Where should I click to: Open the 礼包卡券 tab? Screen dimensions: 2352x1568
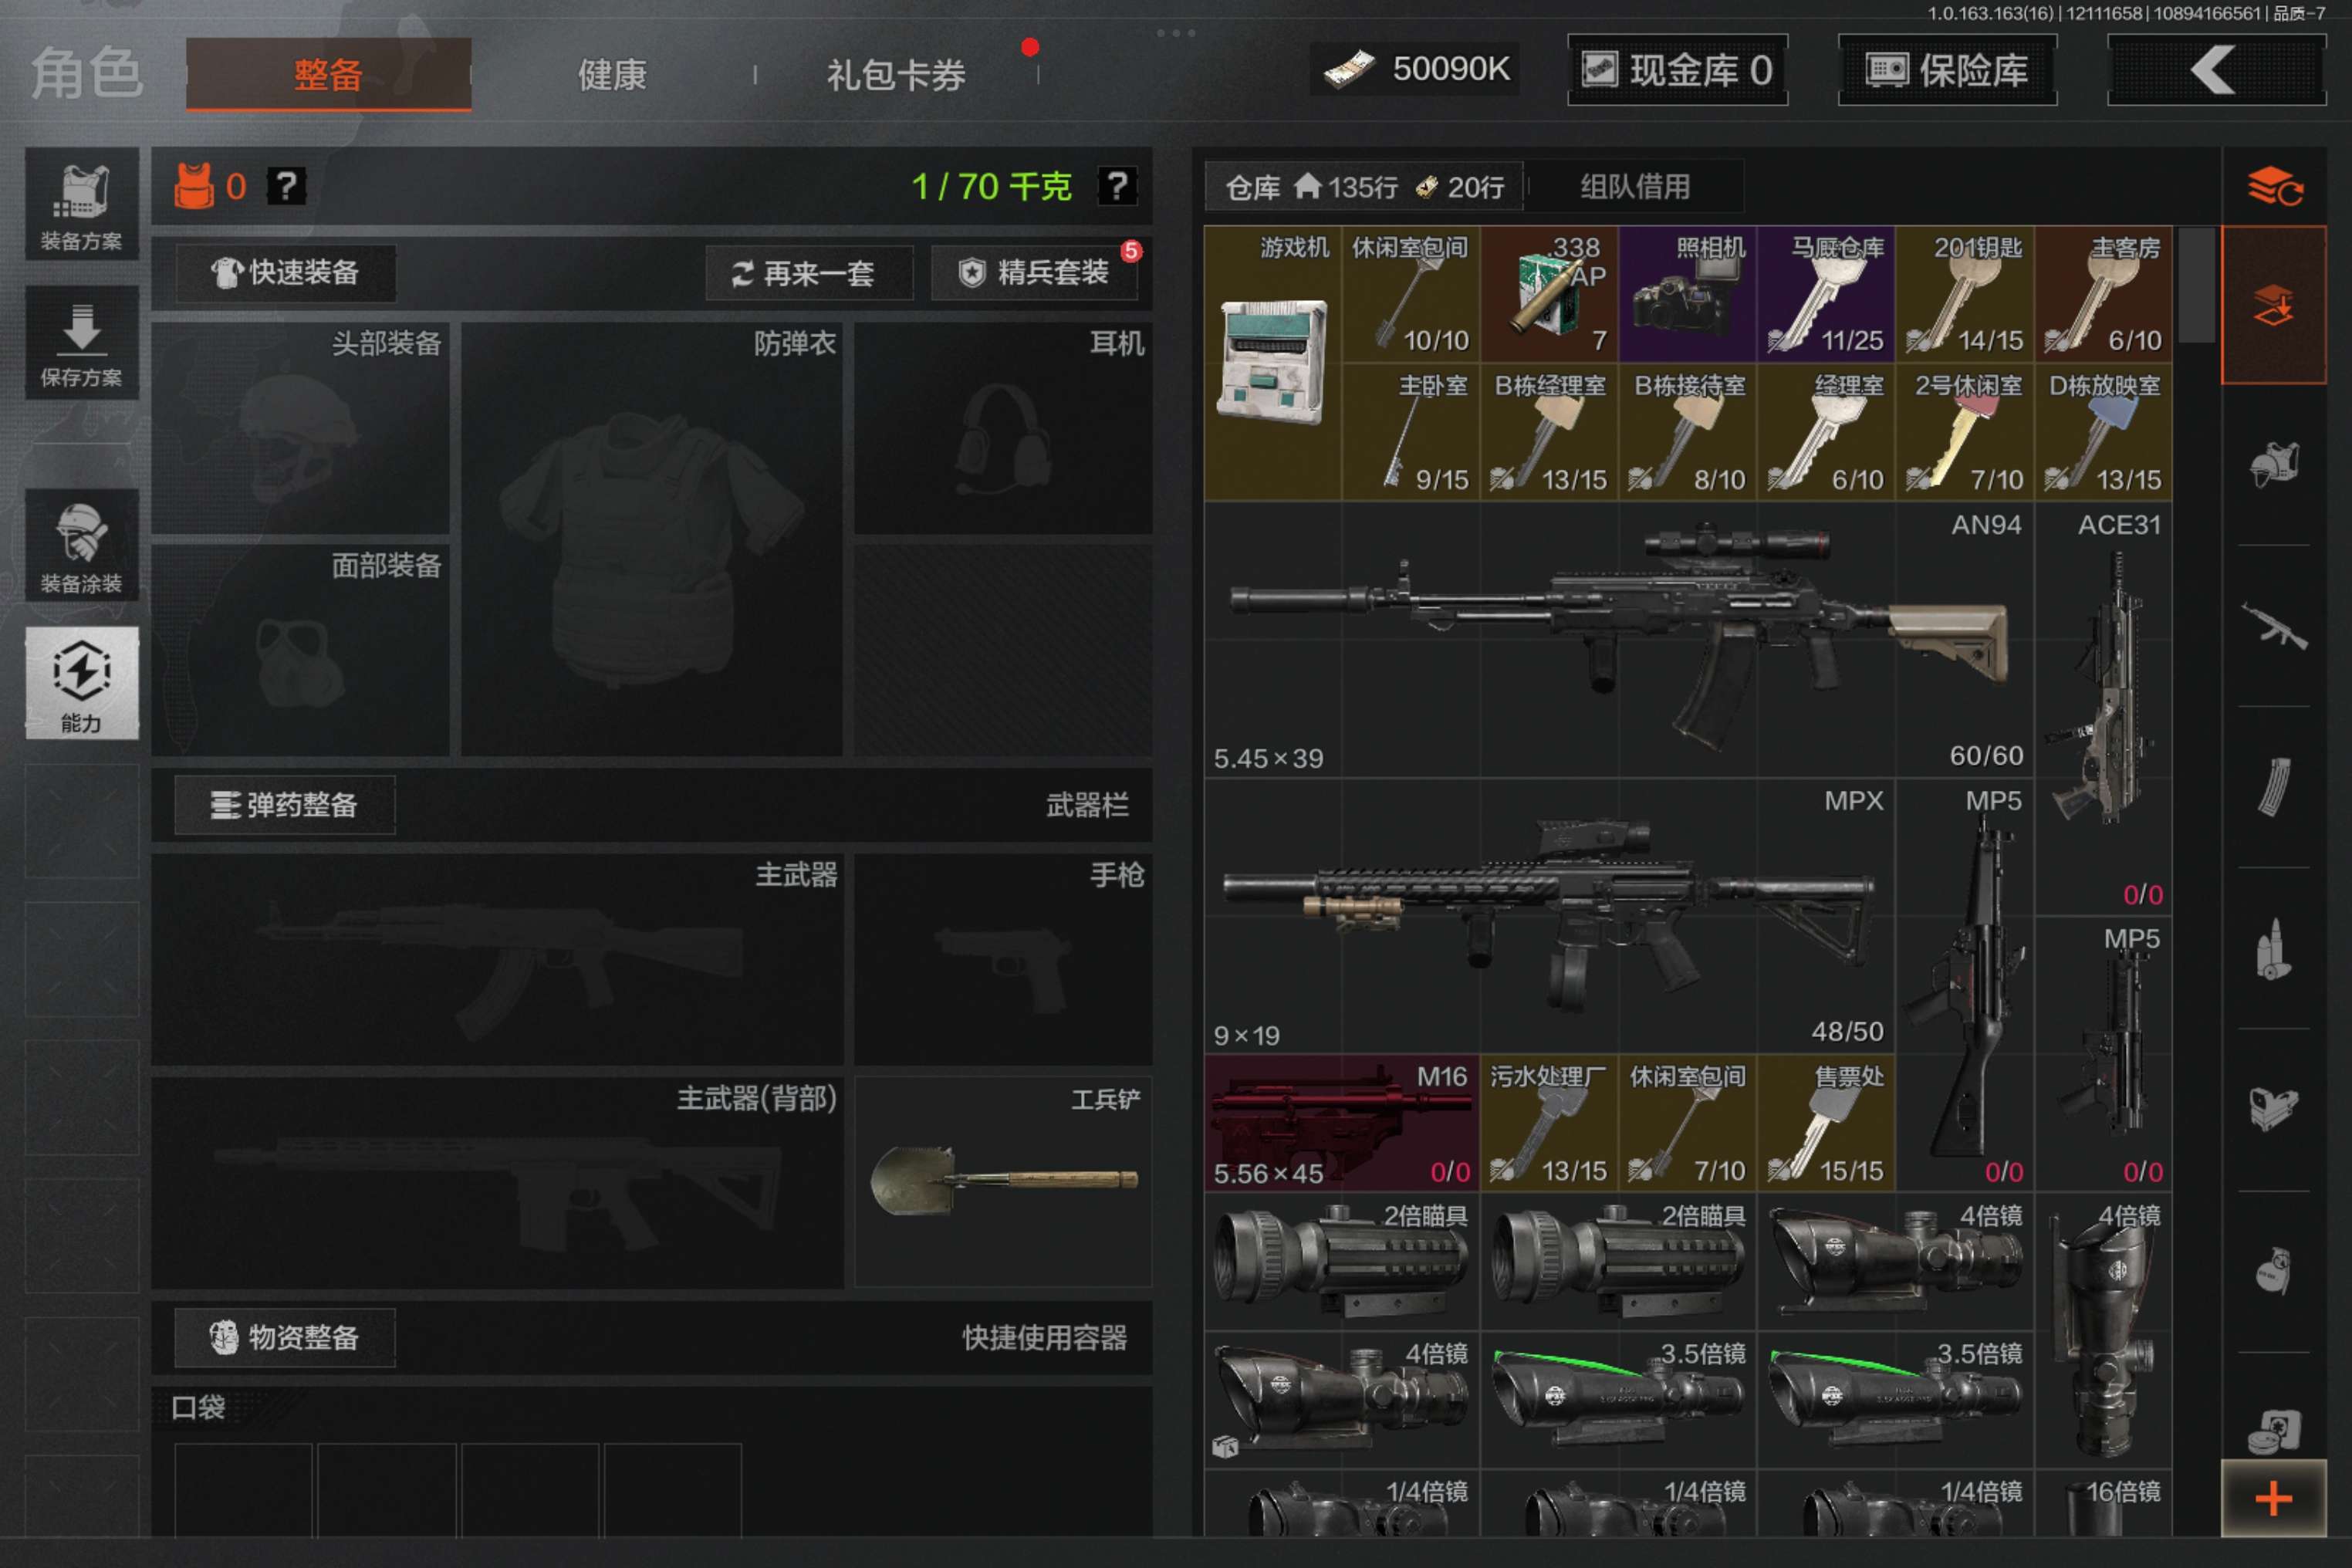(x=895, y=75)
